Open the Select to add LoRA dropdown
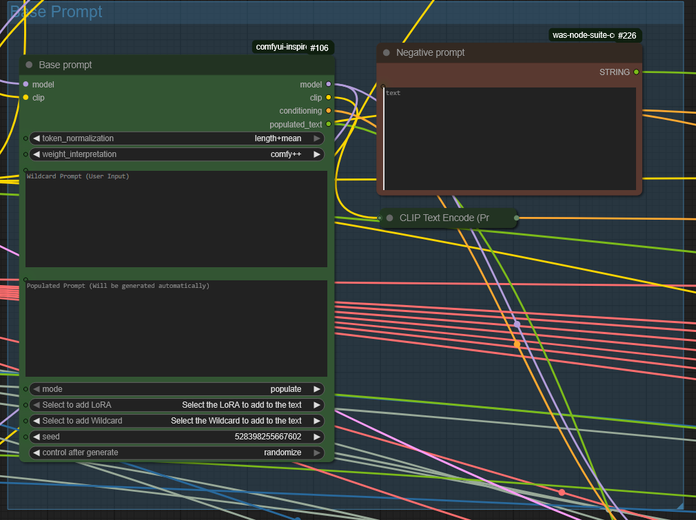 click(x=176, y=405)
